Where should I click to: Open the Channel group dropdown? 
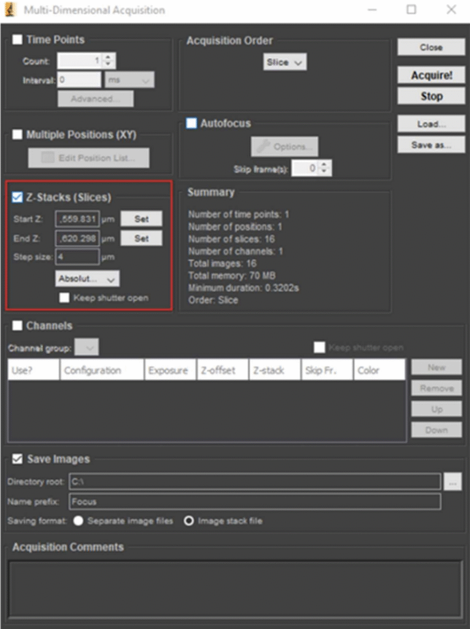[87, 348]
